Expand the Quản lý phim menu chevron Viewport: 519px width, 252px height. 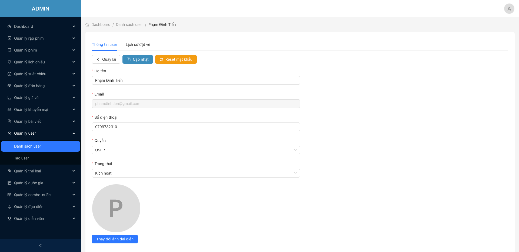(x=74, y=50)
